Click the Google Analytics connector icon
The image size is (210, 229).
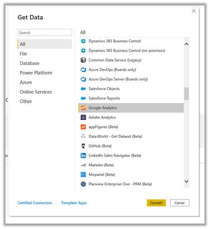[83, 108]
